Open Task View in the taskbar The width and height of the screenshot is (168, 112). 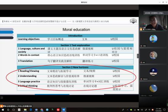[x=14, y=110]
